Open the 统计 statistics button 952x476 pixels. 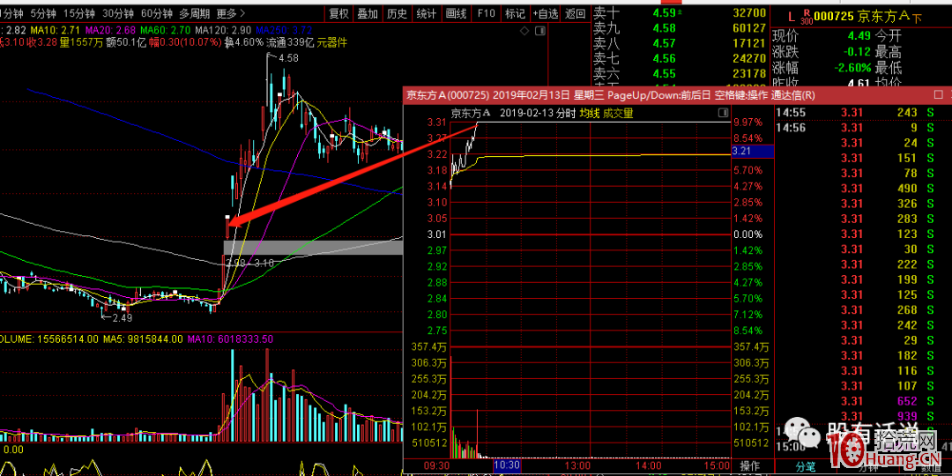(427, 12)
